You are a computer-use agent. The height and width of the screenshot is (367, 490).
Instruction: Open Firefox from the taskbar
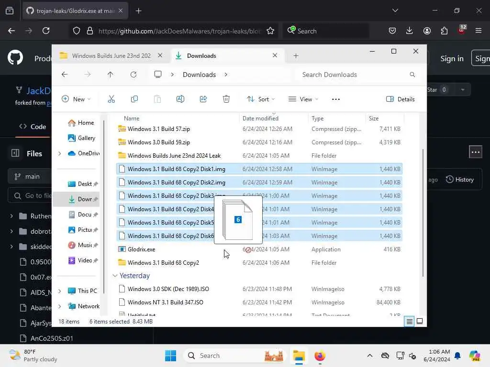(320, 356)
